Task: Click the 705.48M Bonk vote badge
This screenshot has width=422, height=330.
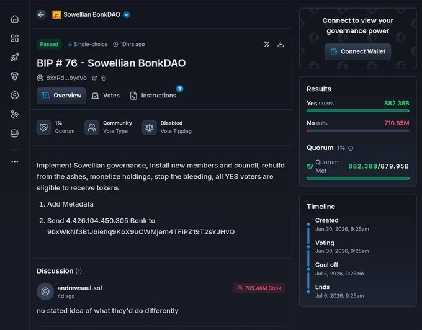Action: coord(259,288)
